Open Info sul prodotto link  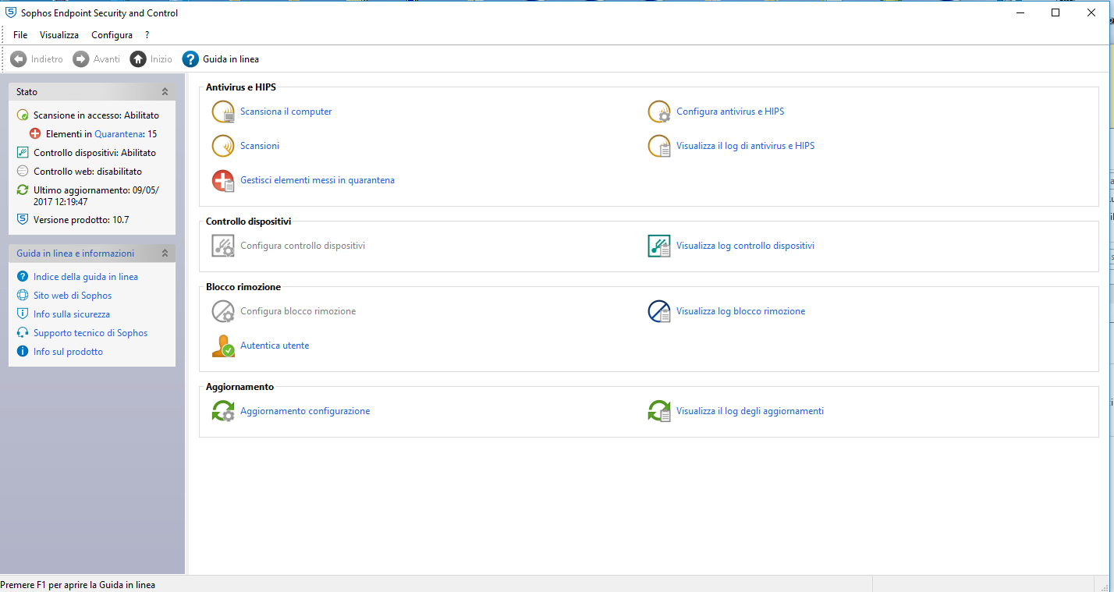tap(68, 352)
